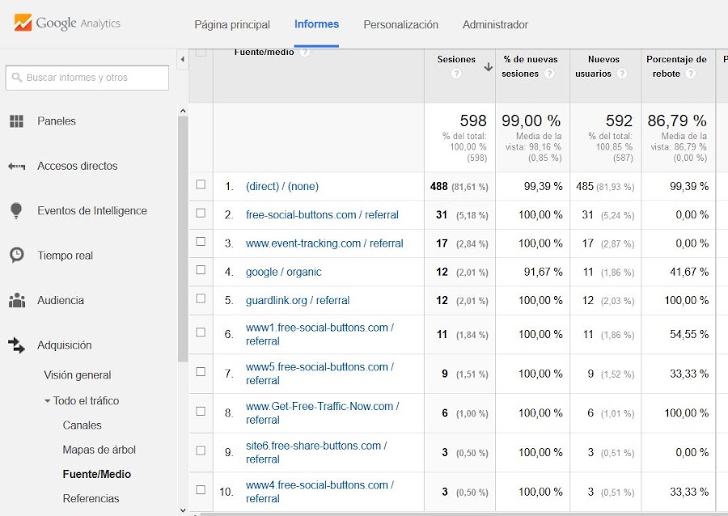Image resolution: width=728 pixels, height=516 pixels.
Task: Click help icon beside % de nuevas sesiones
Action: point(549,74)
